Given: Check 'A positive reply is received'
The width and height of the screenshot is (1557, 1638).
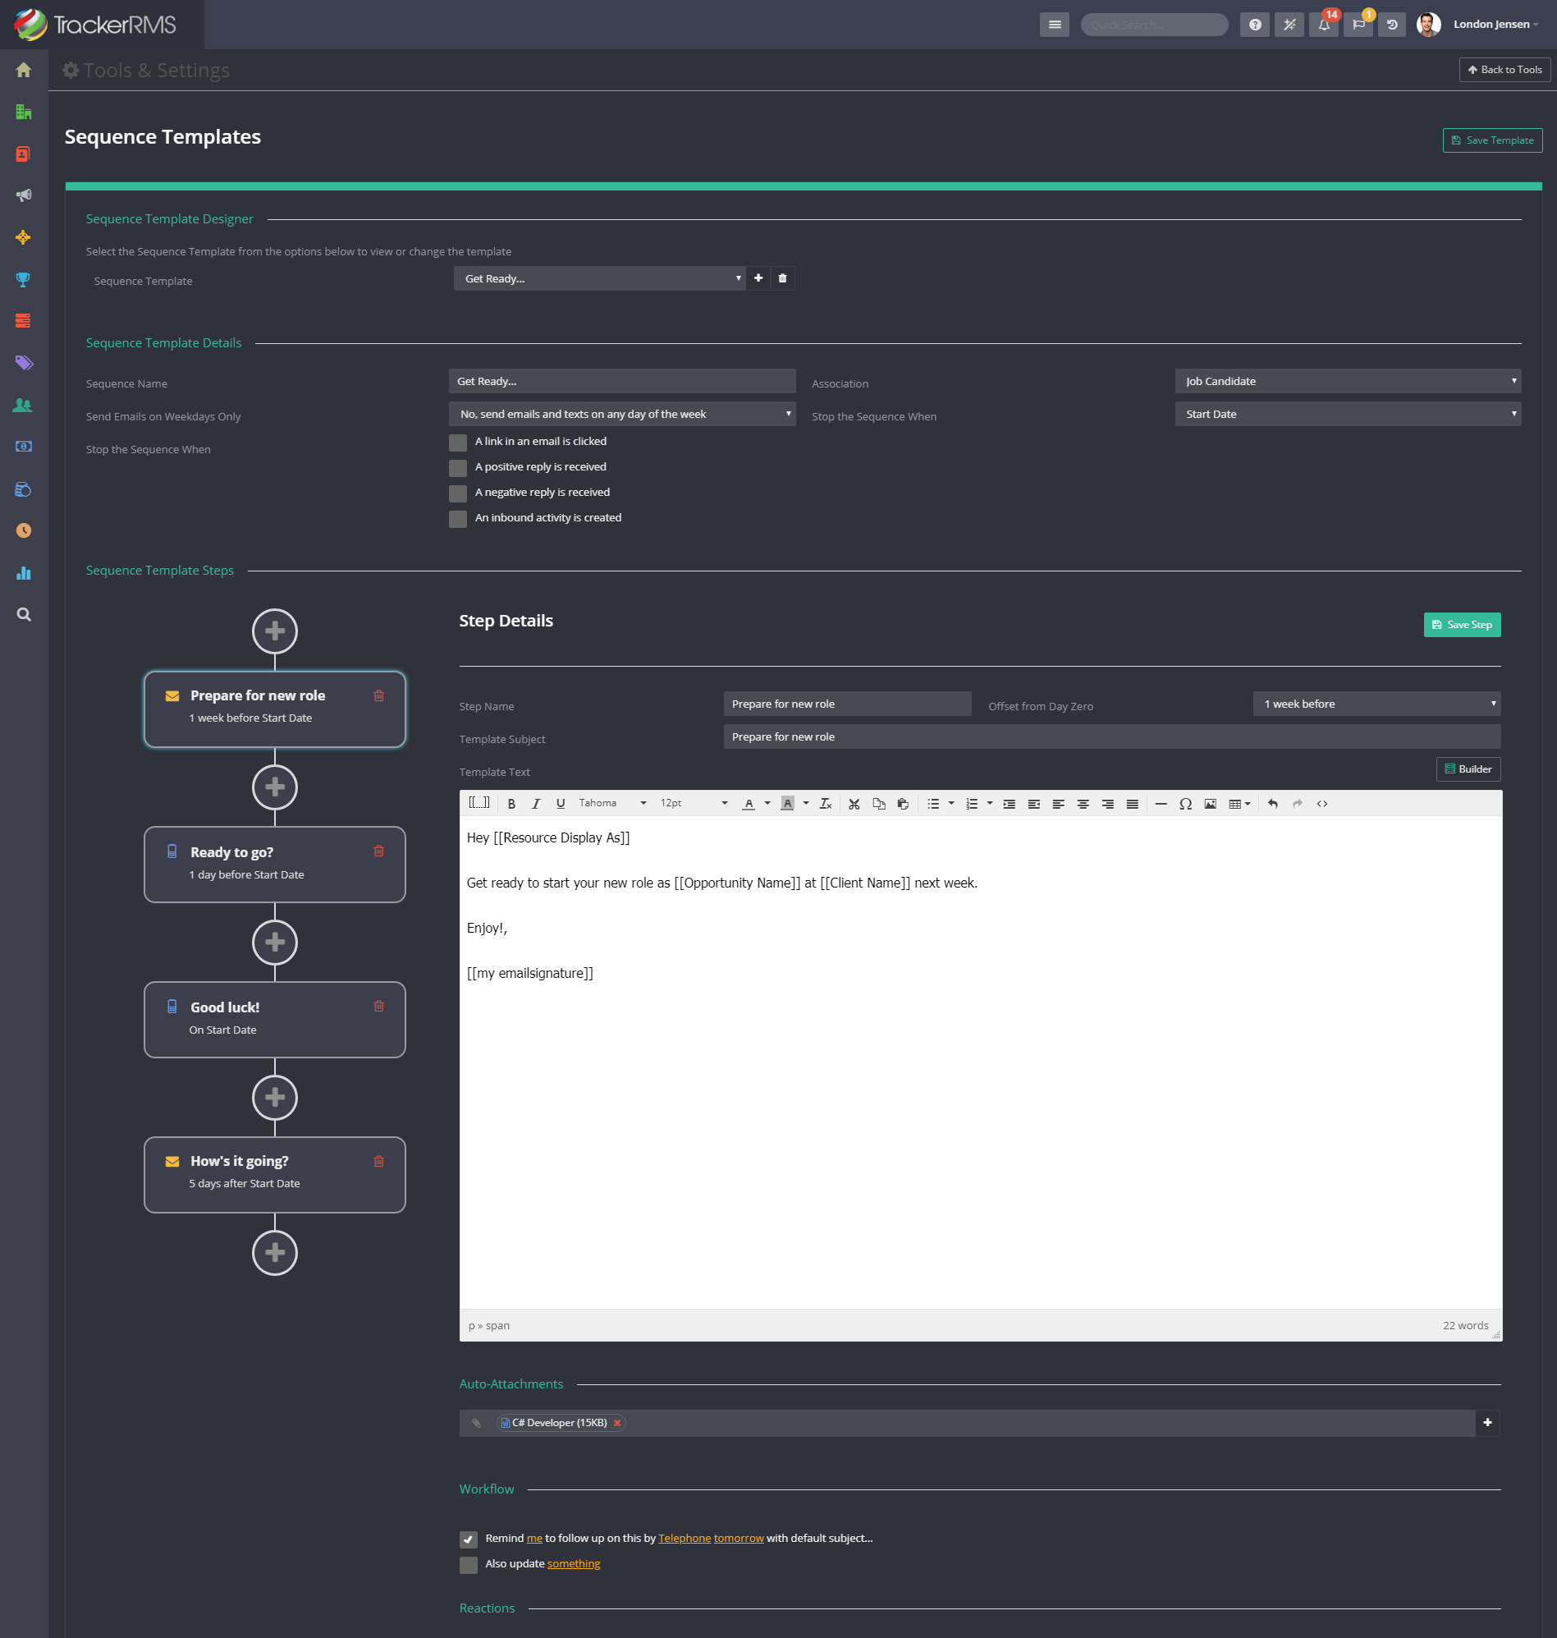Looking at the screenshot, I should coord(457,468).
